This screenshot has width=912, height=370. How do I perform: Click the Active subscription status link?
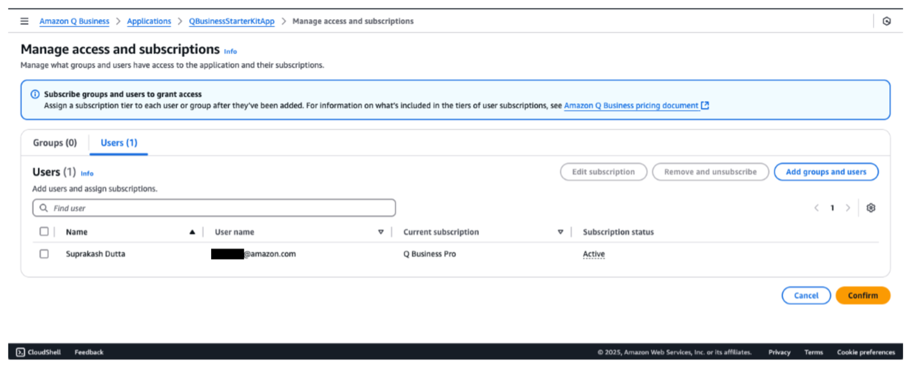click(592, 253)
